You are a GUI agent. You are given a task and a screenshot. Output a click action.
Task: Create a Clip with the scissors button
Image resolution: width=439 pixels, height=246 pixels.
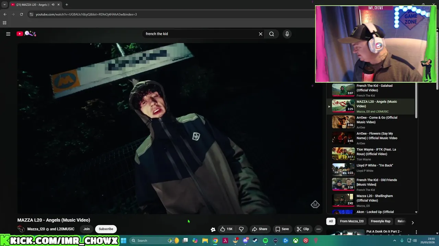(303, 229)
